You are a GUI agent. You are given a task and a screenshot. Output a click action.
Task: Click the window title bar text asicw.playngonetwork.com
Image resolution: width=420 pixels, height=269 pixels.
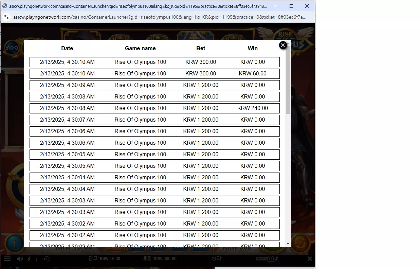click(138, 6)
